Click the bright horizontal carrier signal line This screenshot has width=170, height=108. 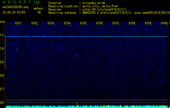86,36
